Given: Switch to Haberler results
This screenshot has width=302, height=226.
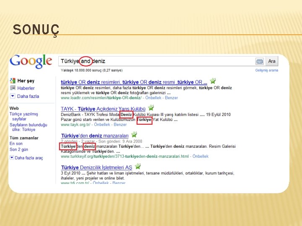Looking at the screenshot, I should point(26,88).
